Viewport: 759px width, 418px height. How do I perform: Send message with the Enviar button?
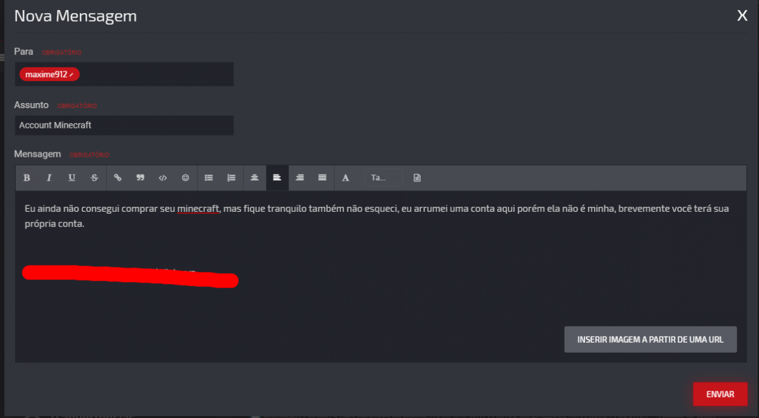(x=720, y=394)
